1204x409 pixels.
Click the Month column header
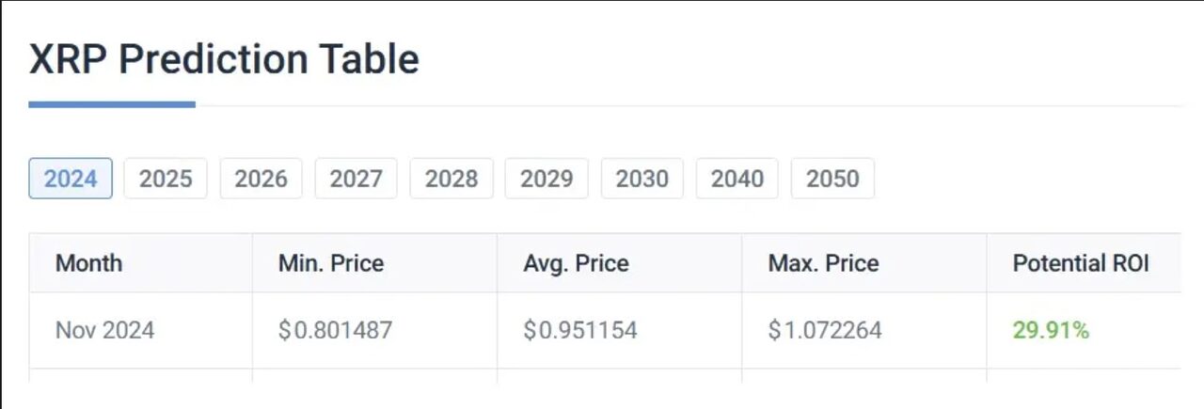point(88,263)
